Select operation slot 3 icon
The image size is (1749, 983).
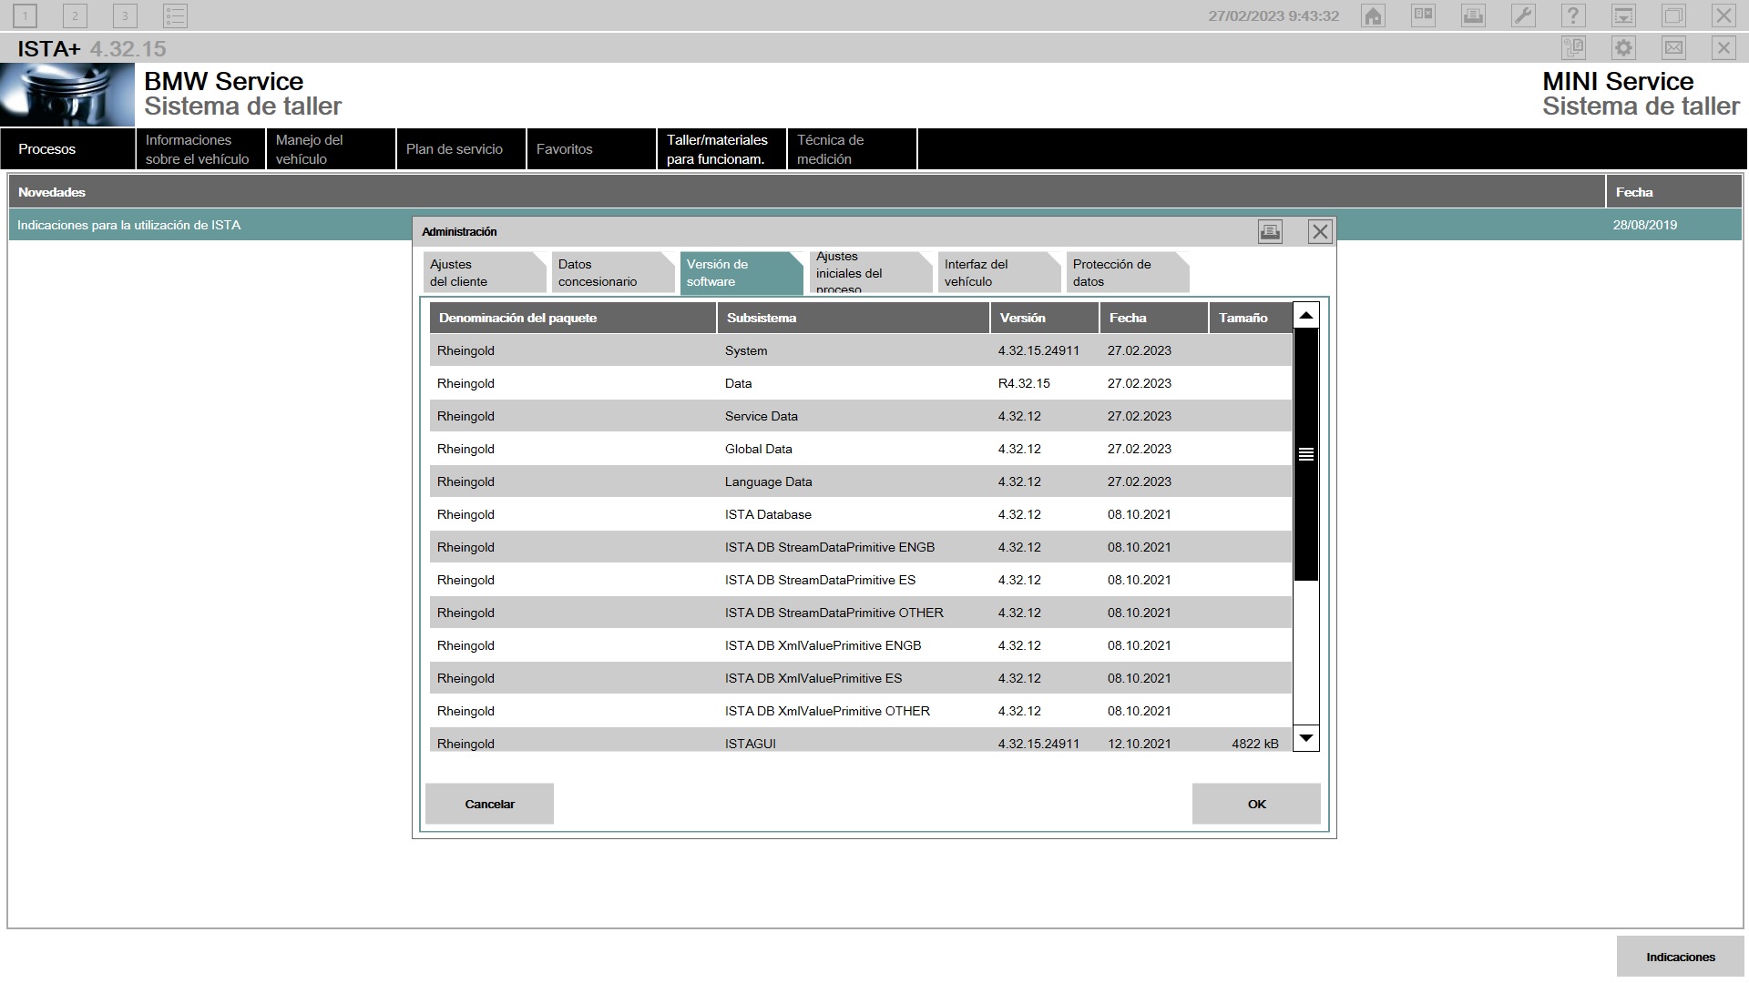click(125, 15)
